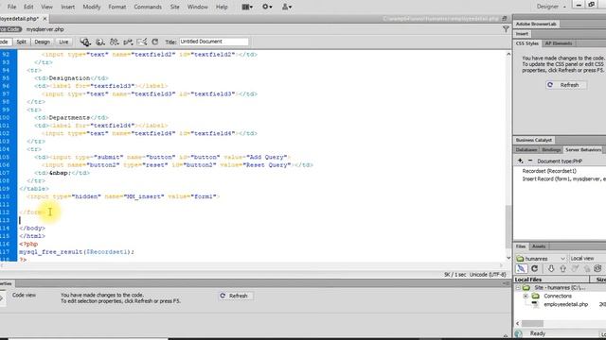Open the Adobe BrowserLab panel tab
606x340 pixels.
tap(536, 24)
